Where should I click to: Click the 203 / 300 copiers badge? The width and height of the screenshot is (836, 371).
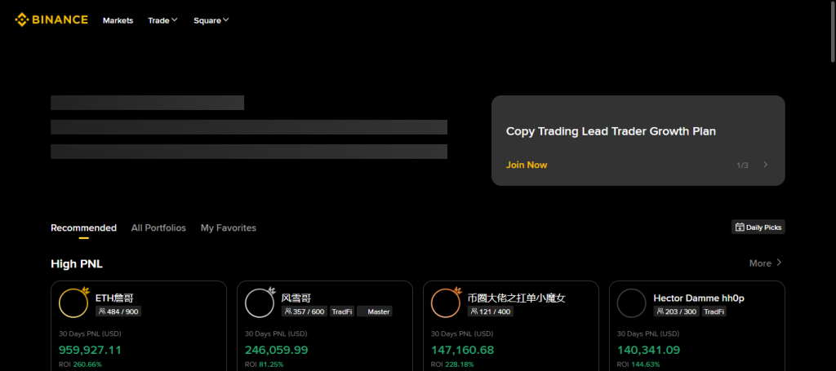point(677,311)
